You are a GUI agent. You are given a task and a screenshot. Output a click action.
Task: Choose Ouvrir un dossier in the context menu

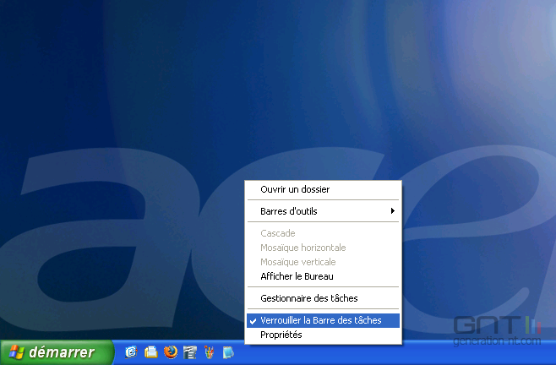(x=323, y=189)
